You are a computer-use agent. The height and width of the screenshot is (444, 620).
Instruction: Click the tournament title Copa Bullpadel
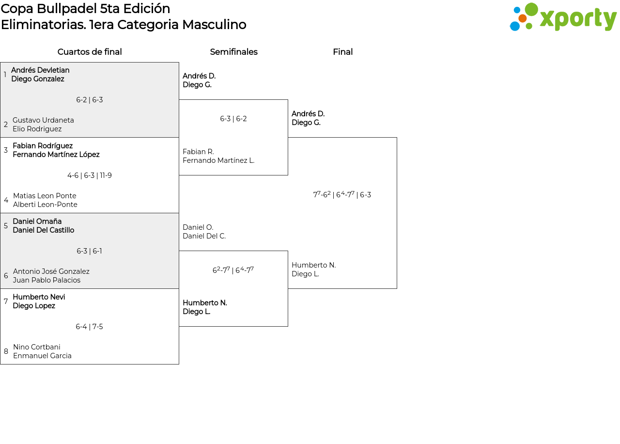(x=86, y=9)
